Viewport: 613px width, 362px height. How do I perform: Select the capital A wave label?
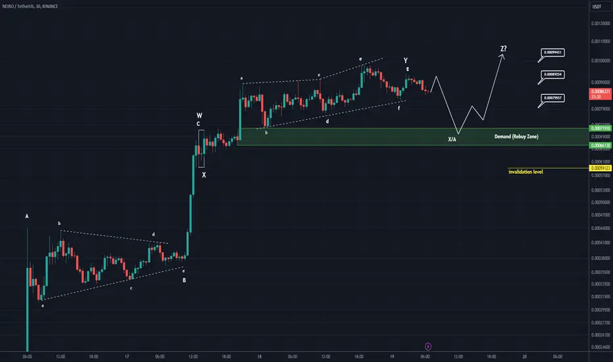point(27,217)
